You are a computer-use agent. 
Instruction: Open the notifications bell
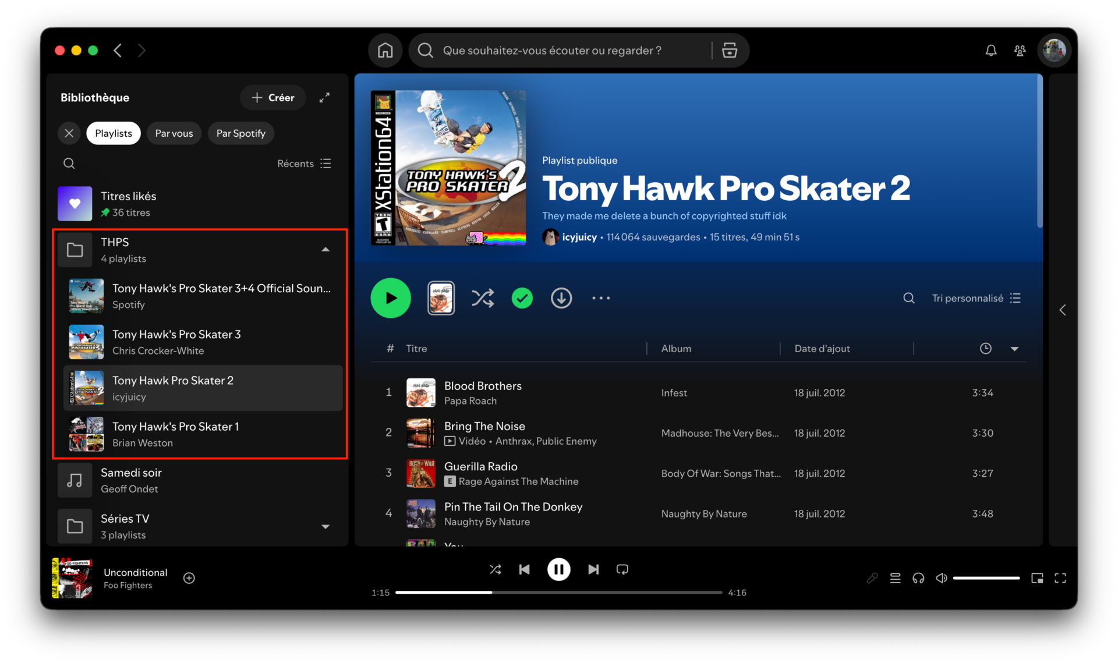click(x=990, y=51)
